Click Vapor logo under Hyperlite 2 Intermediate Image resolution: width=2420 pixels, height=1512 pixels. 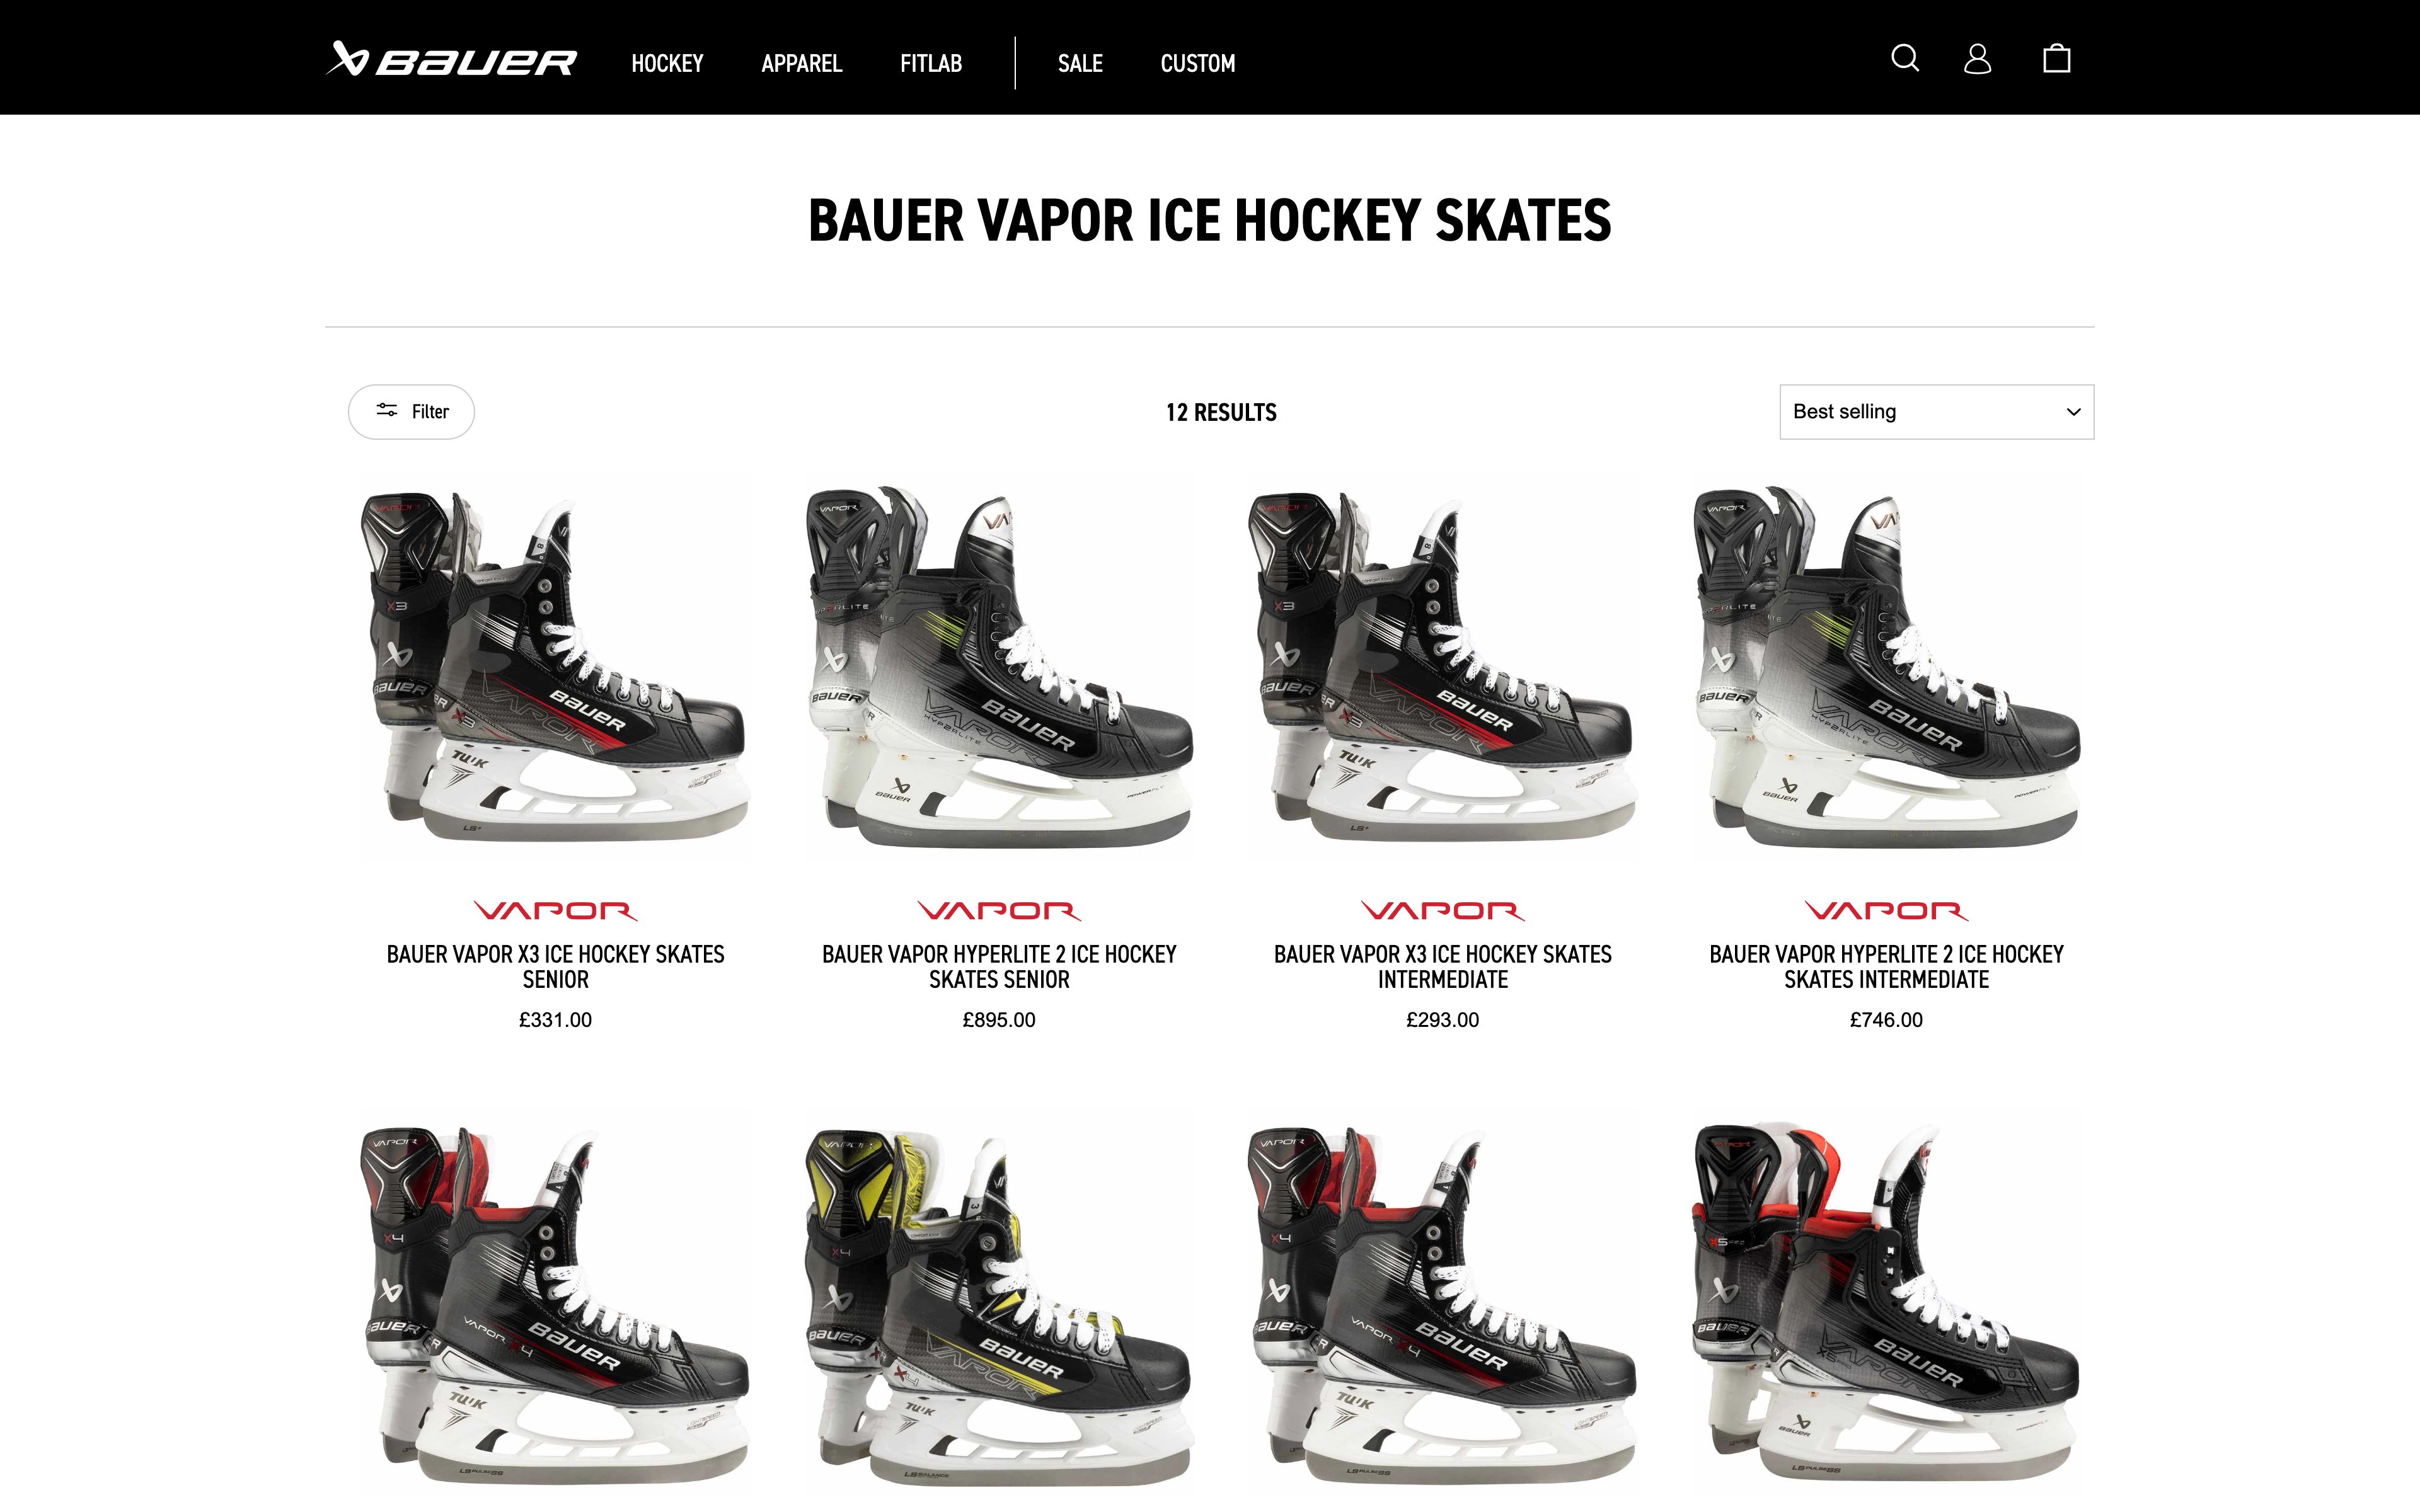pos(1886,910)
